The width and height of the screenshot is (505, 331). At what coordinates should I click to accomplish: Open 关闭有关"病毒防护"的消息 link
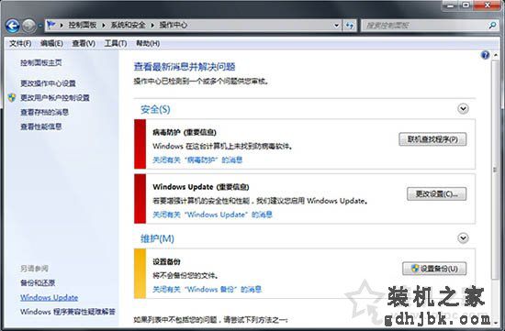197,160
